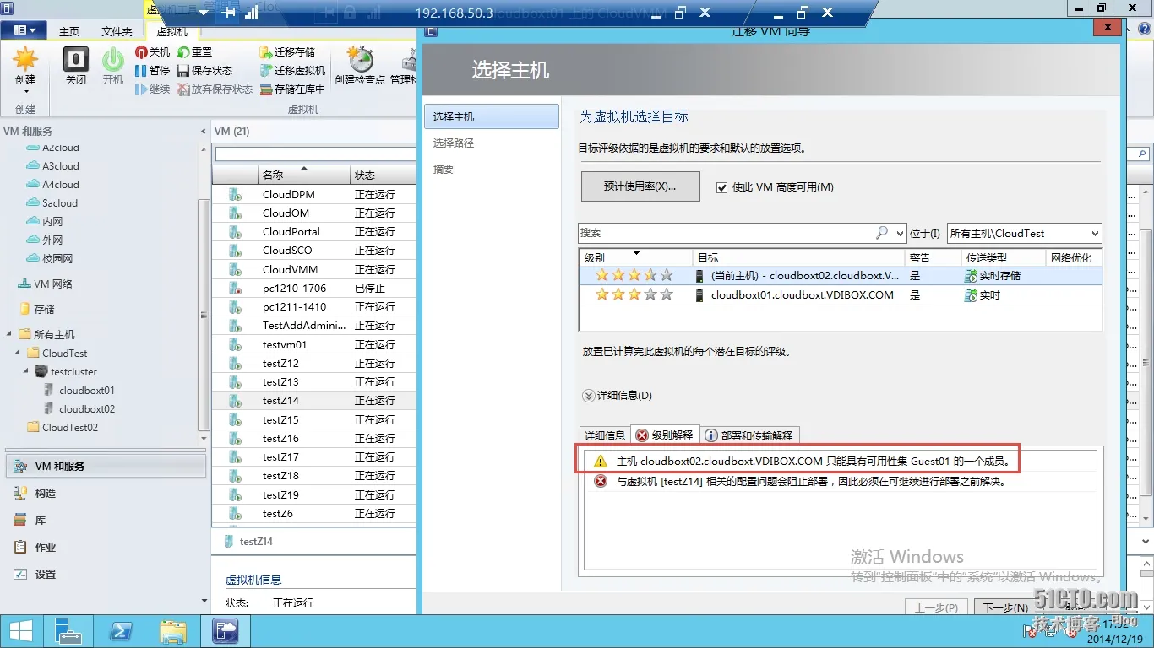Select 校园网 cloud in the tree
Image resolution: width=1154 pixels, height=648 pixels.
click(57, 259)
